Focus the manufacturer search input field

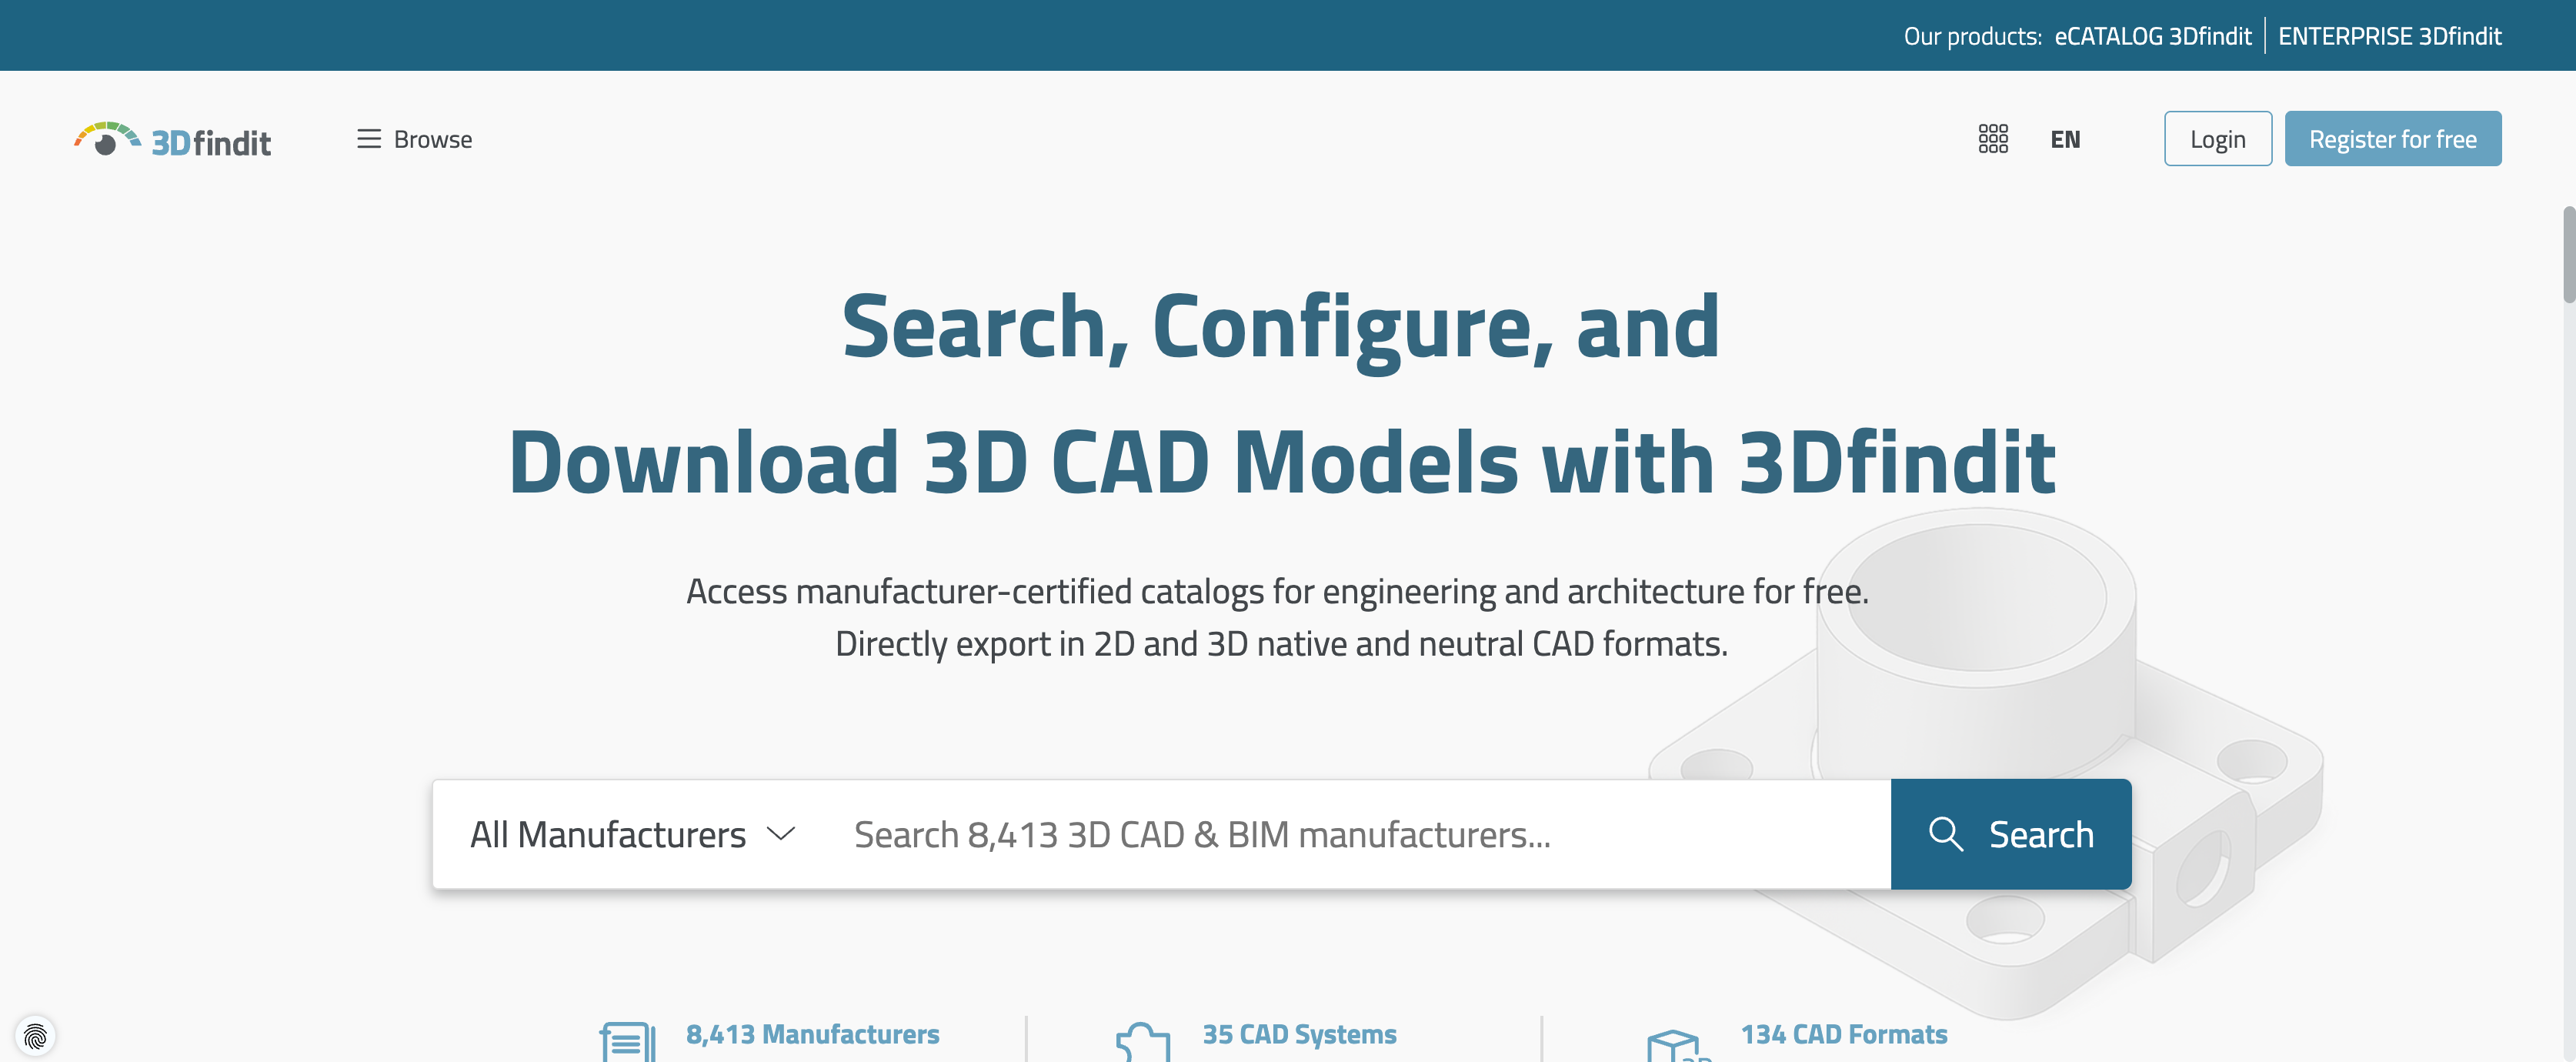[x=1360, y=834]
